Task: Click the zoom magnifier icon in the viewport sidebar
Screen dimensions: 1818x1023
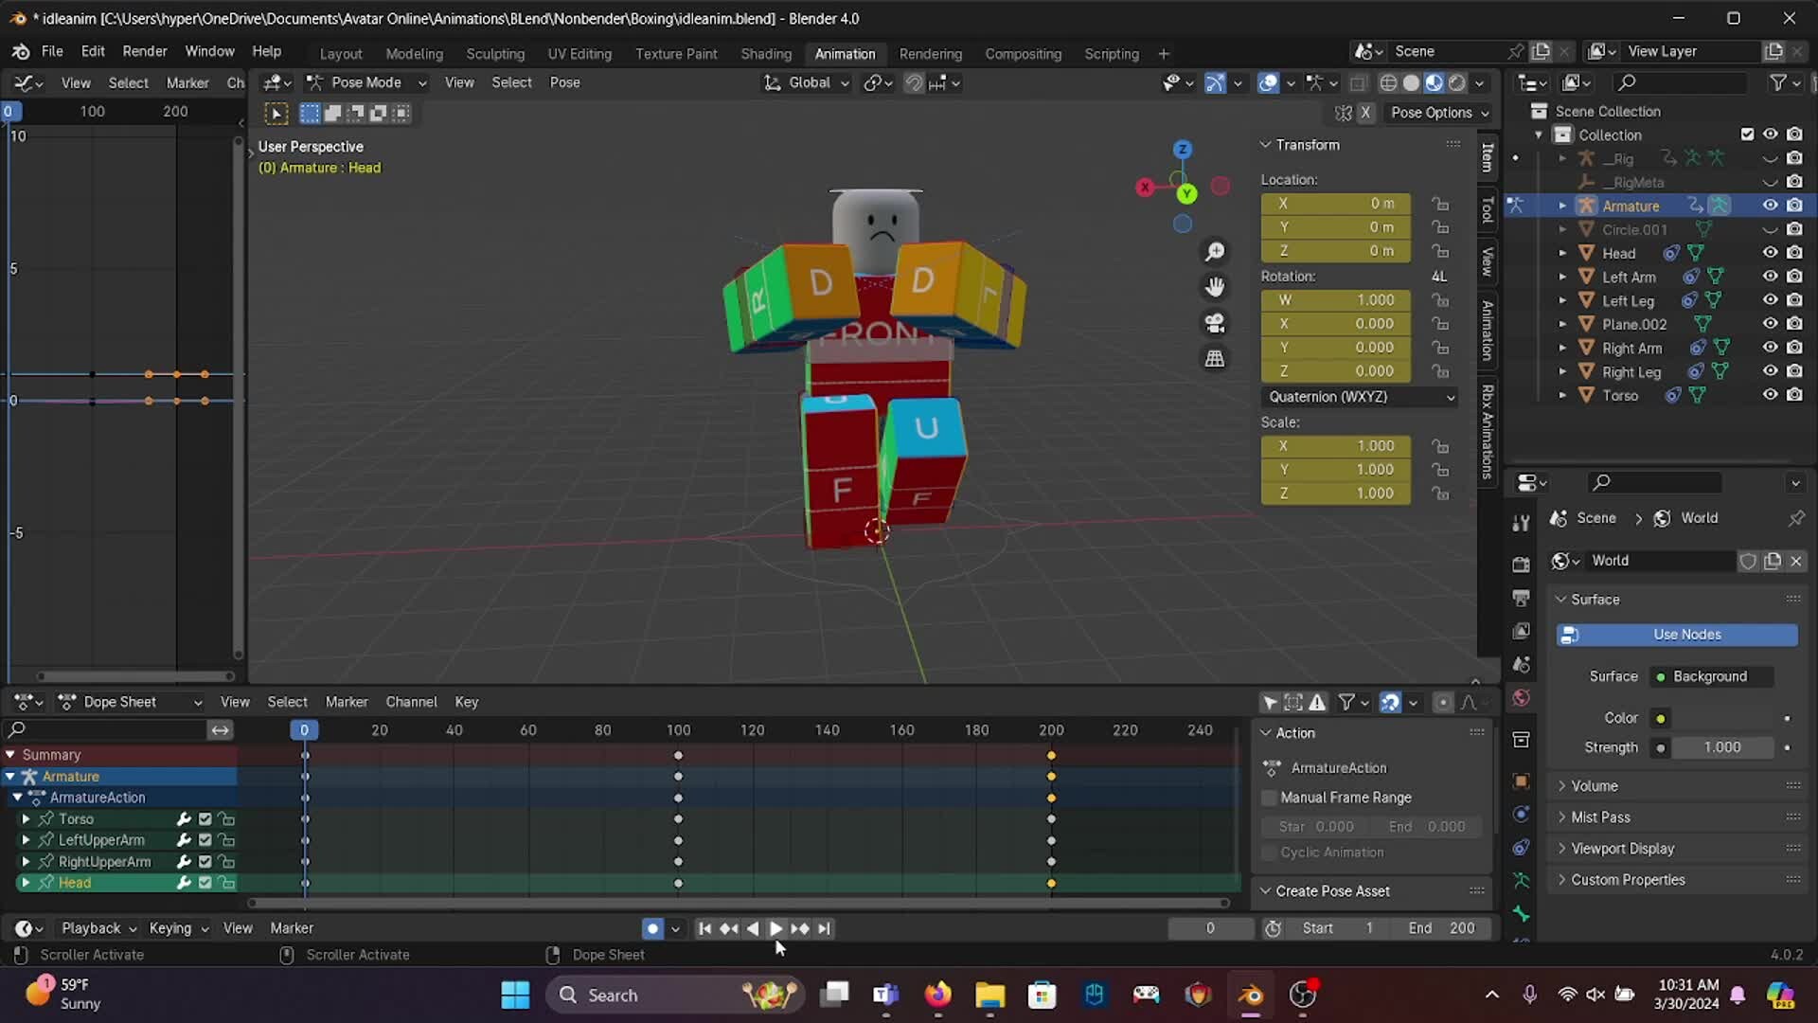Action: (1215, 251)
